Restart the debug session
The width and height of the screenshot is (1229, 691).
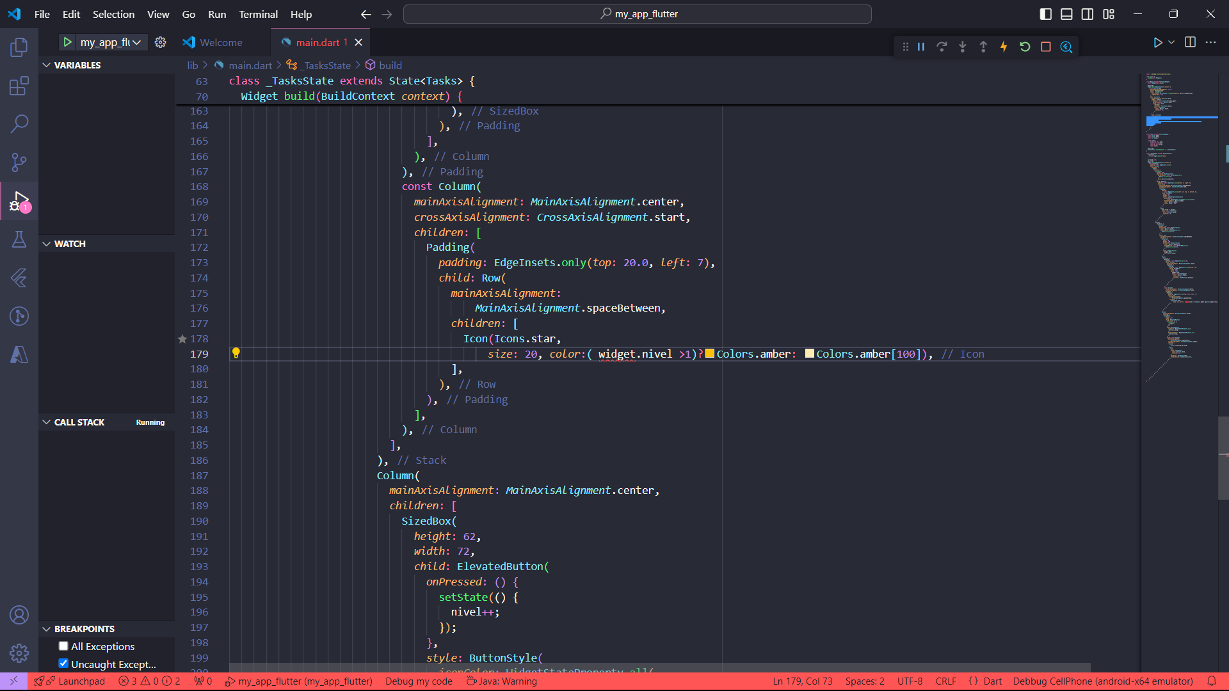1025,47
